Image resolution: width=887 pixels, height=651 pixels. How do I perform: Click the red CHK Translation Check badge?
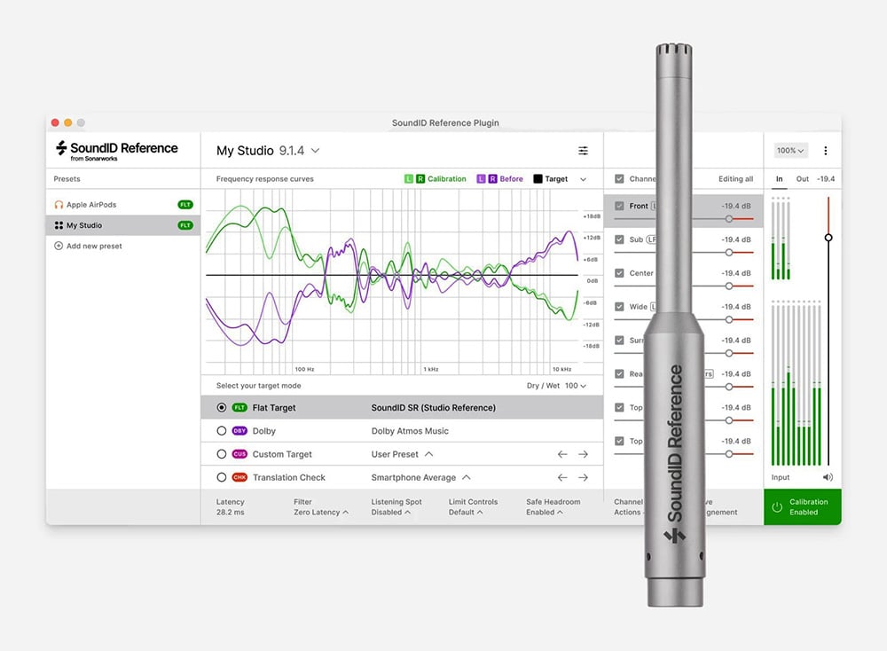coord(239,477)
